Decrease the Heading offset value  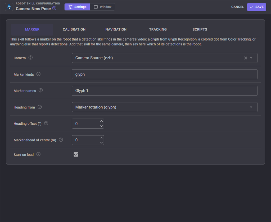(x=101, y=126)
